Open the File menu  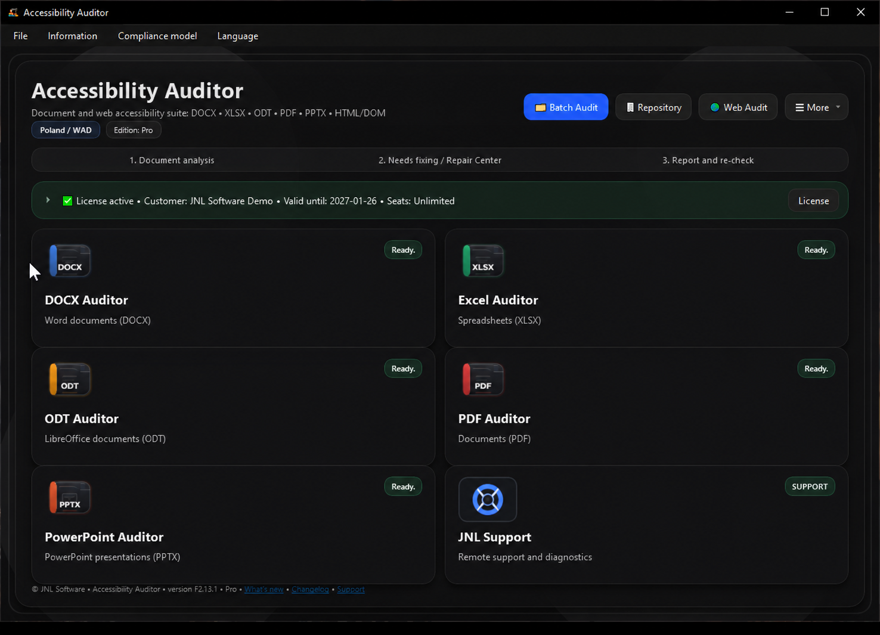(x=21, y=36)
